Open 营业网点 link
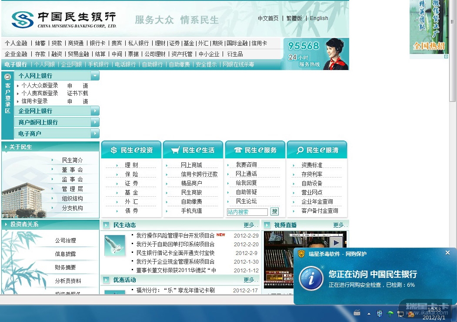 tap(312, 192)
